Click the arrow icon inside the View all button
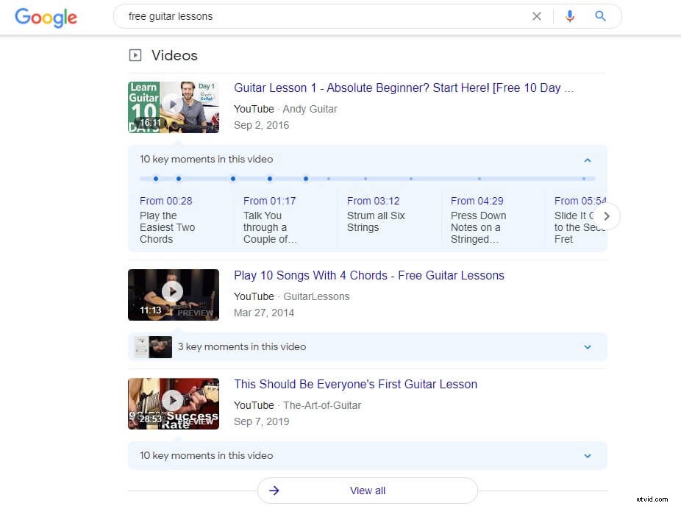This screenshot has width=681, height=506. 274,491
